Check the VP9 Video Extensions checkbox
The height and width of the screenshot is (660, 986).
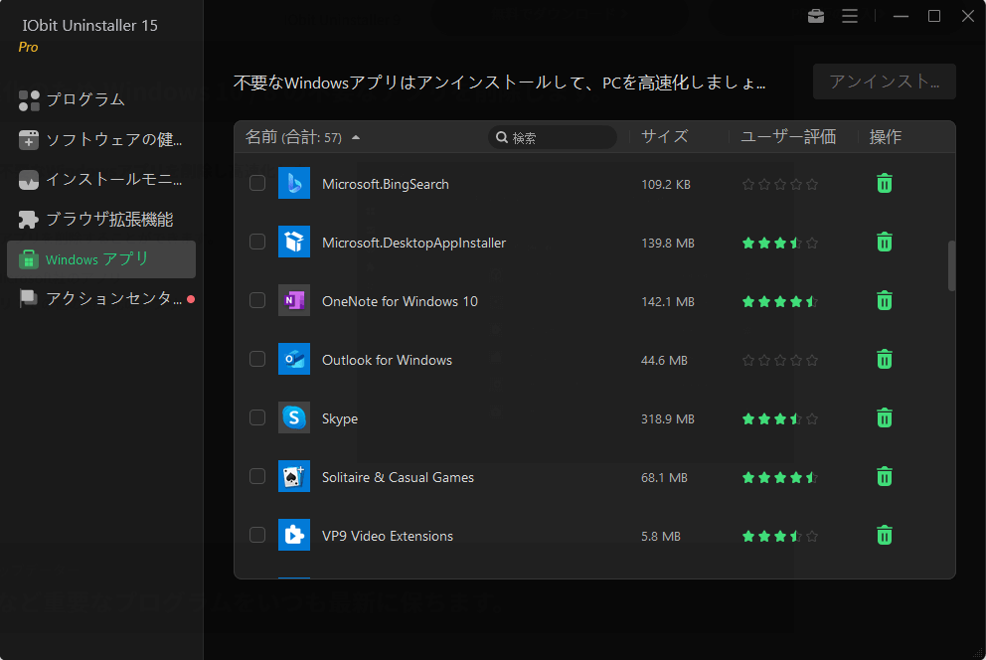point(257,535)
